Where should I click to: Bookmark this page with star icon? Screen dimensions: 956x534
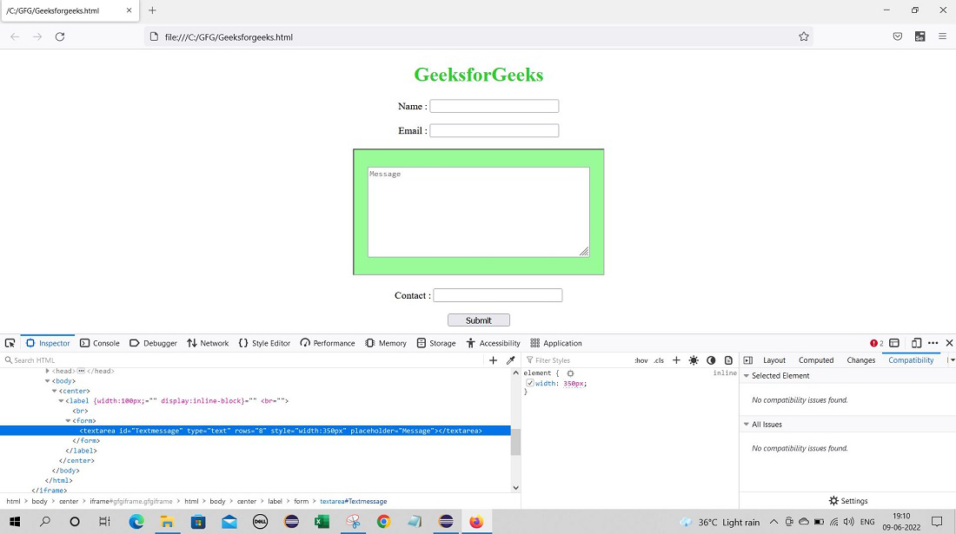click(x=804, y=36)
